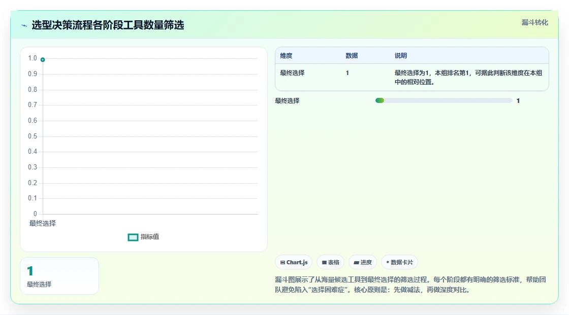Click the table data value 1
Viewport: 569px width, 315px height.
pos(347,73)
